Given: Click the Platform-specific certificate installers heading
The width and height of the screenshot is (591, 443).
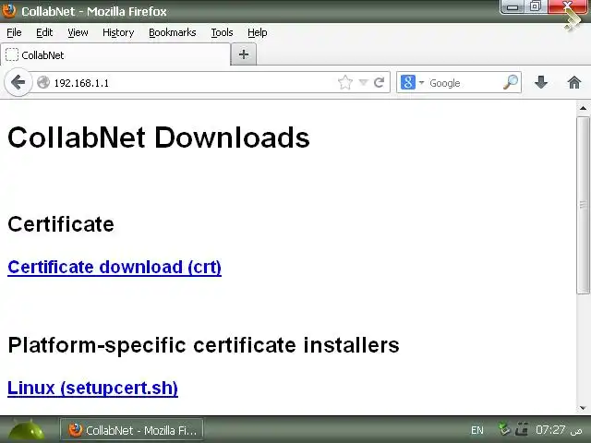Looking at the screenshot, I should coord(203,345).
